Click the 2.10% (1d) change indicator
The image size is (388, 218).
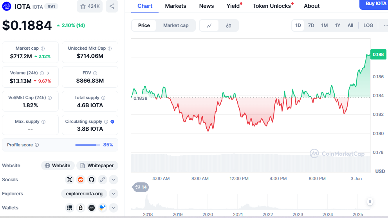pos(71,25)
